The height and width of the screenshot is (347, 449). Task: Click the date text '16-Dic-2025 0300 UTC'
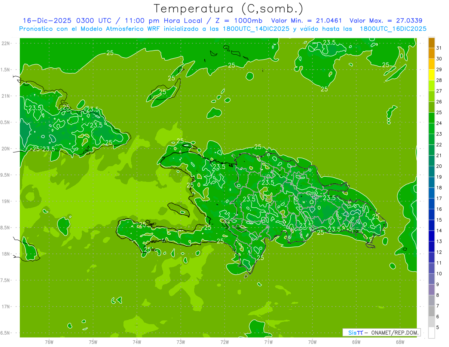point(67,21)
